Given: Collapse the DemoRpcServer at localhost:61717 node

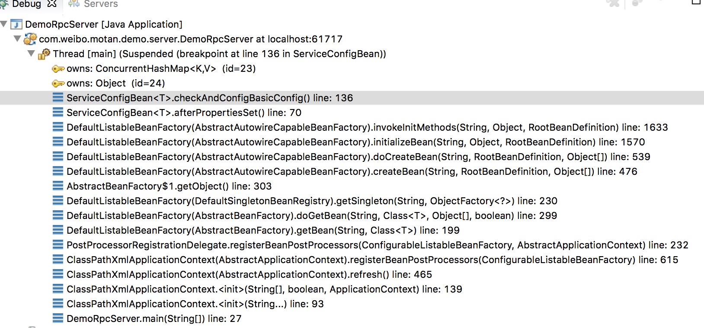Looking at the screenshot, I should point(17,39).
